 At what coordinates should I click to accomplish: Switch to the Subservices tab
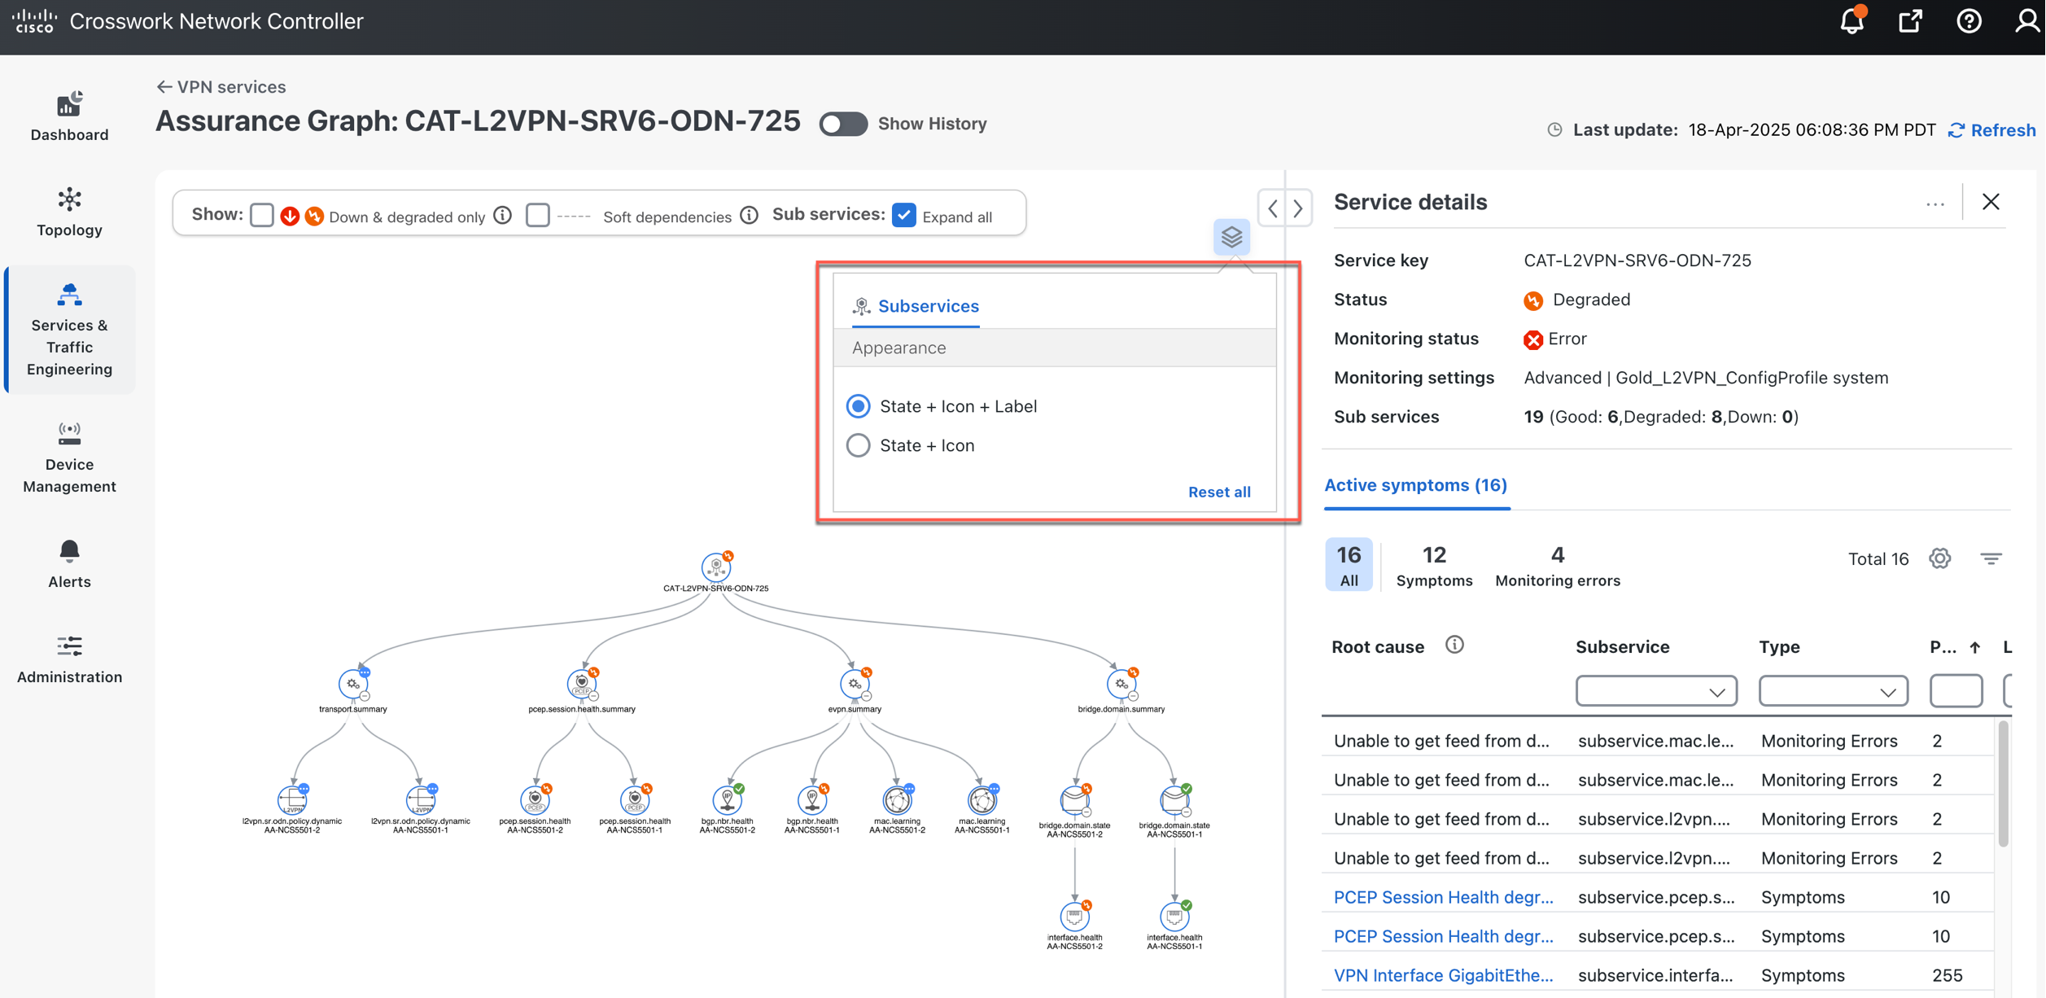coord(916,306)
